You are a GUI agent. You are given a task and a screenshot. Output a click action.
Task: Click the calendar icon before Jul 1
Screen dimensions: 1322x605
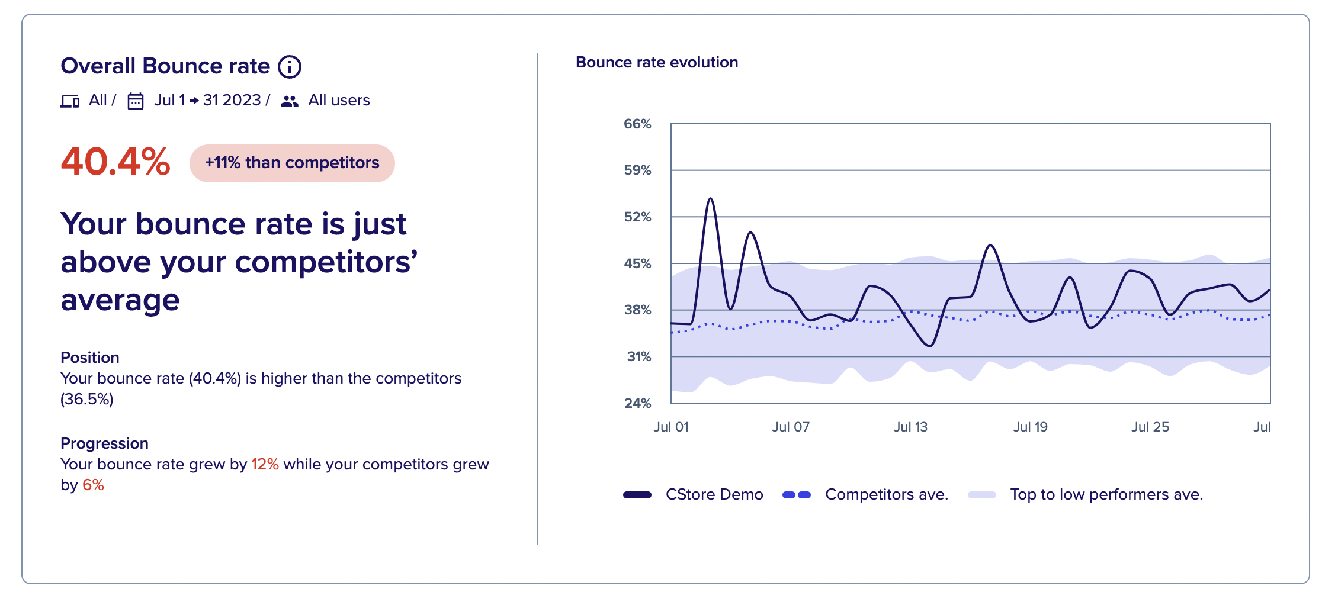pyautogui.click(x=136, y=101)
